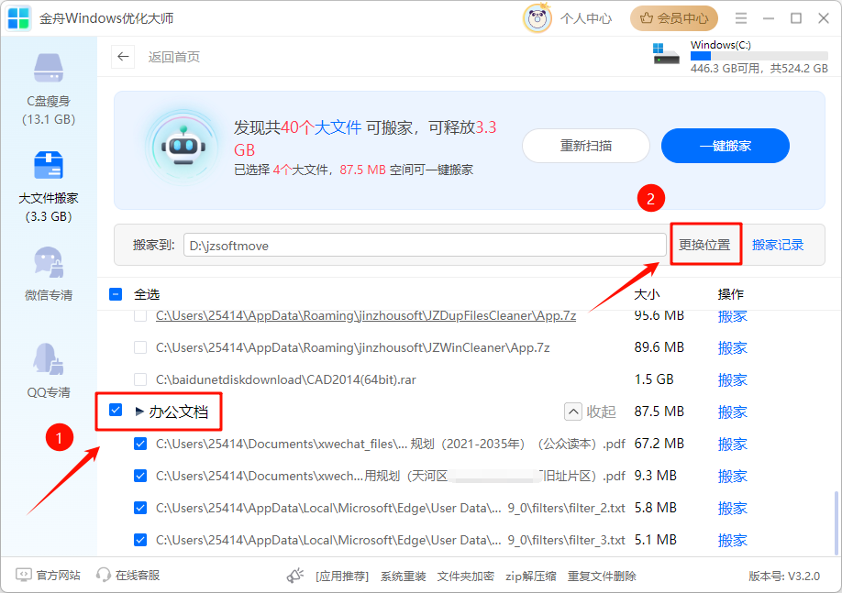Click the 操作 column header
842x593 pixels.
pyautogui.click(x=730, y=294)
